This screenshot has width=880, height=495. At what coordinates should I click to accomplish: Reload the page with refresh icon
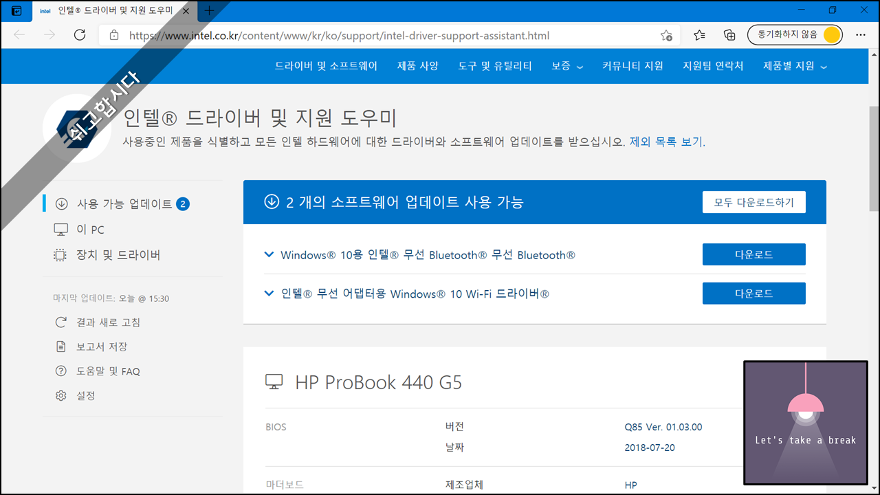pyautogui.click(x=80, y=35)
